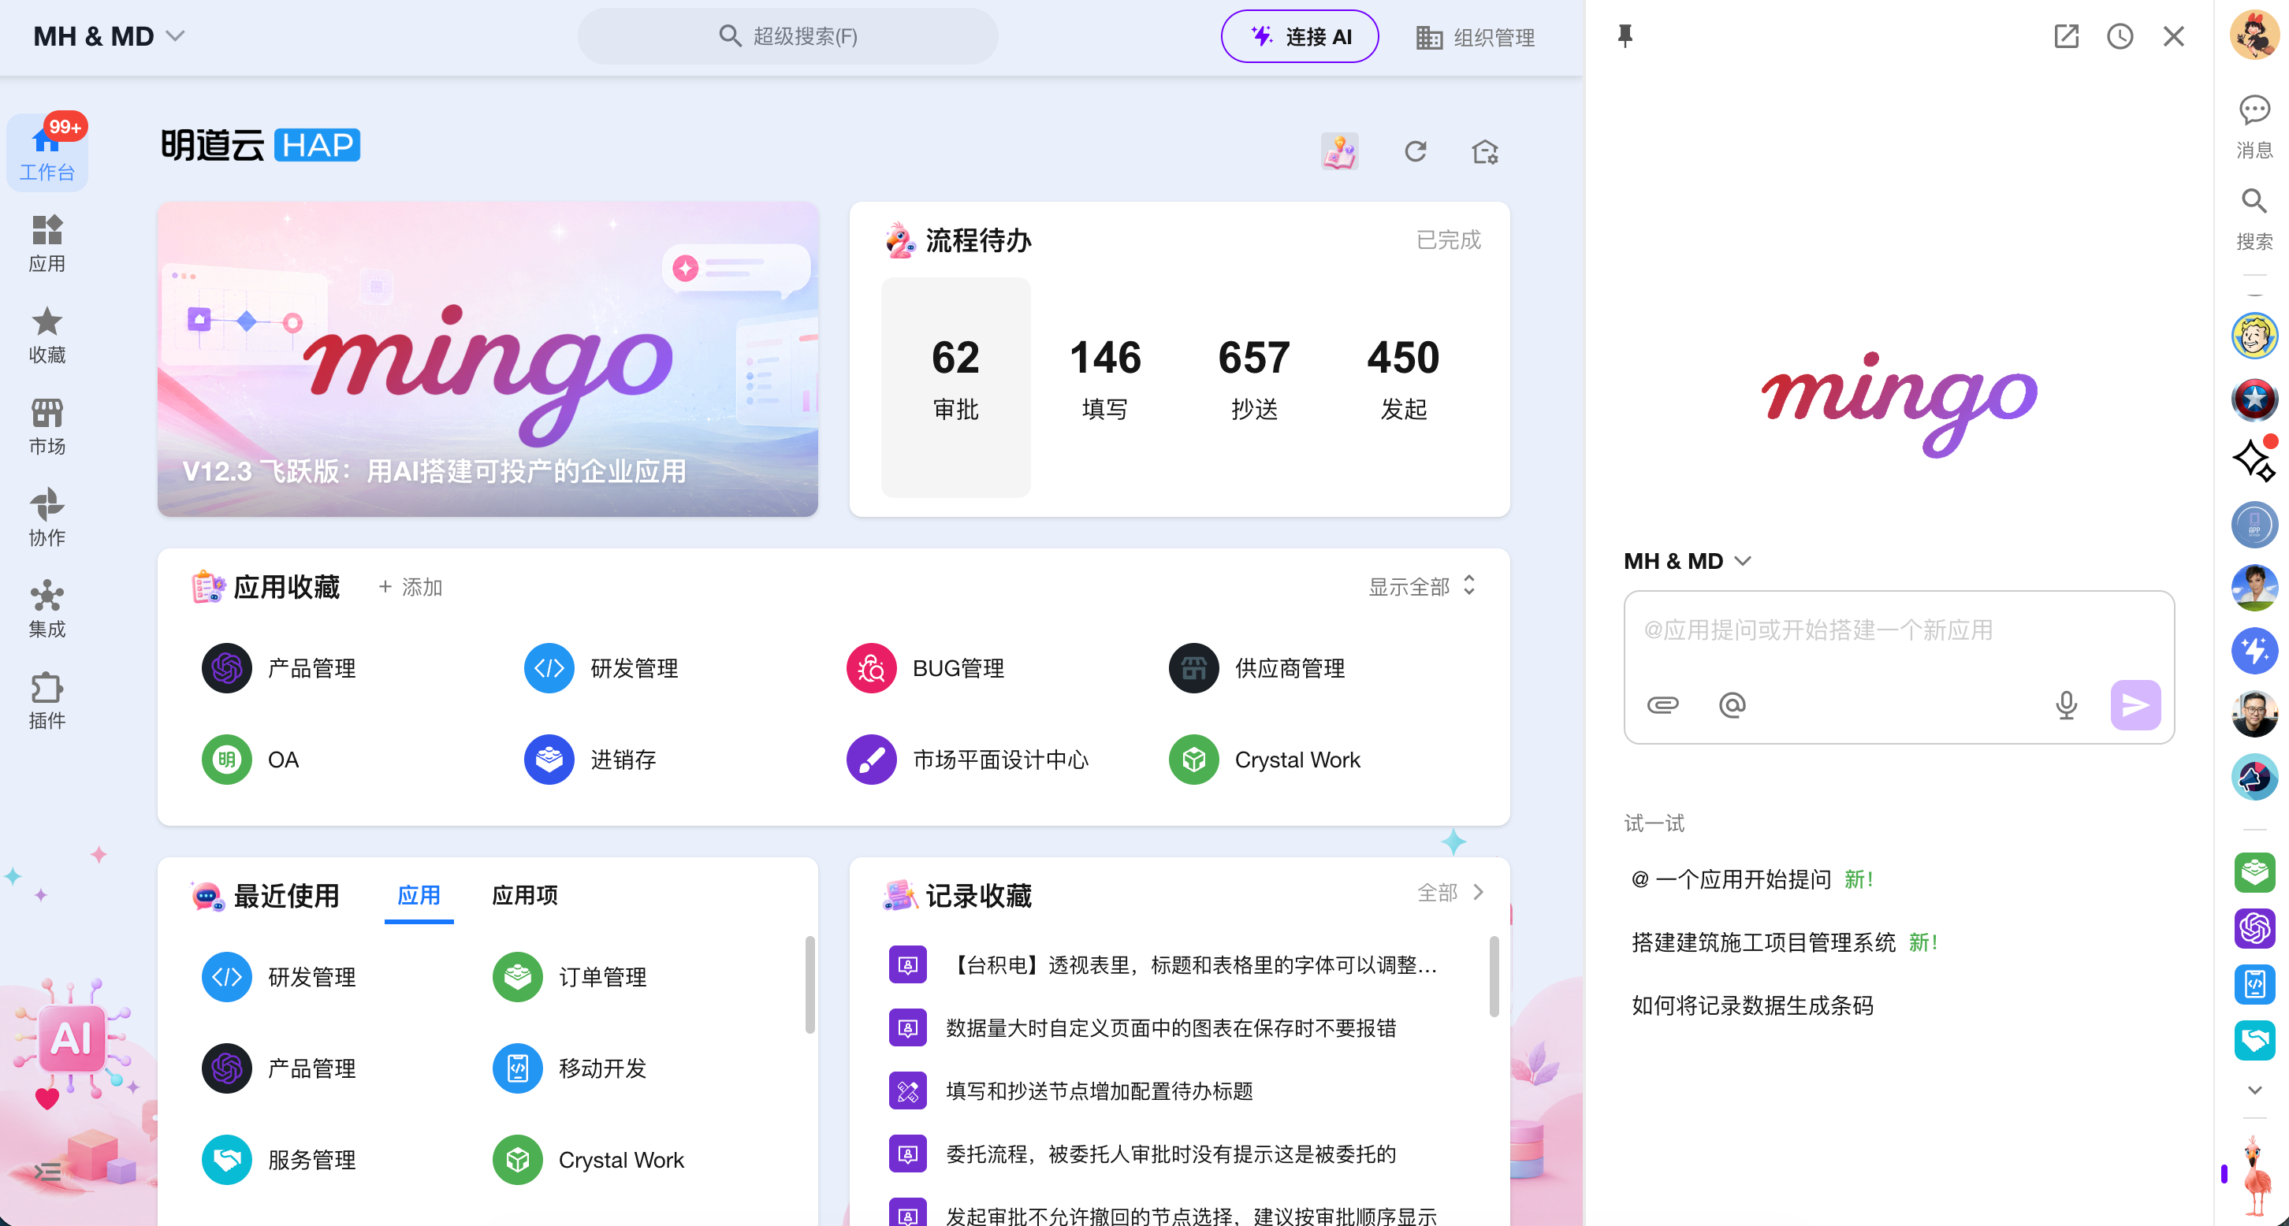Close the mingo chat panel
Viewport: 2289px width, 1226px height.
click(2173, 36)
